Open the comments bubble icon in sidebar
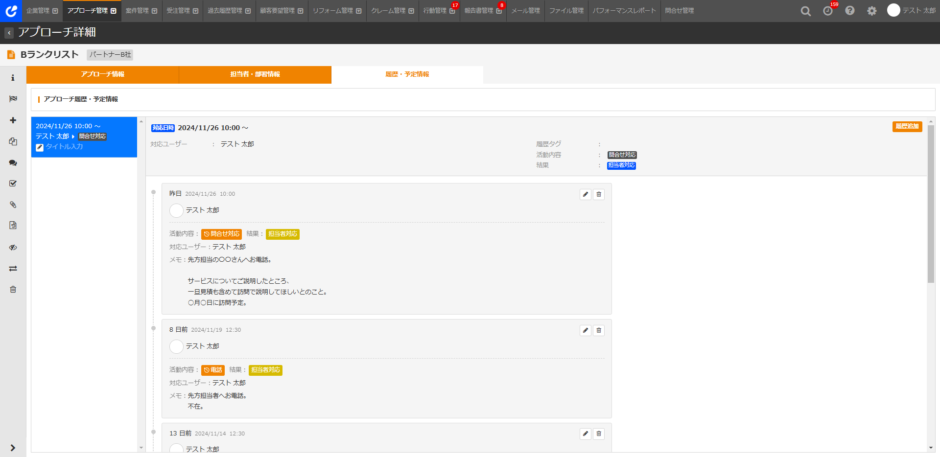Screen dimensions: 940x457 click(x=13, y=162)
